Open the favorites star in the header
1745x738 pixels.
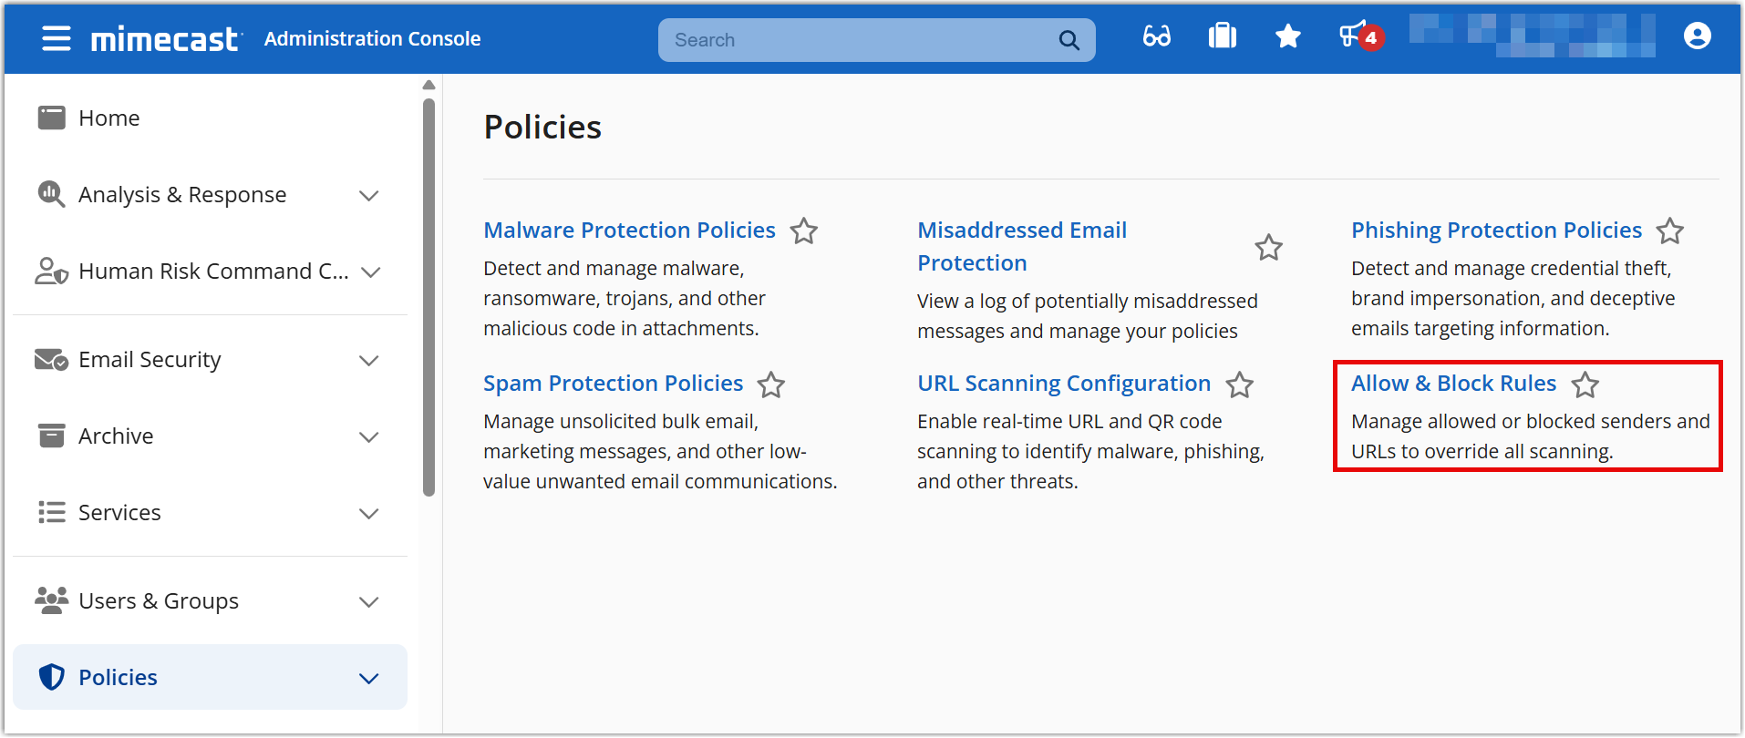tap(1287, 36)
